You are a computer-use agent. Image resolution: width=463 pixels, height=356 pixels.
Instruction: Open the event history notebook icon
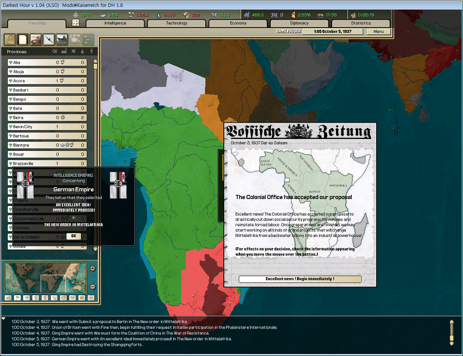coord(23,39)
